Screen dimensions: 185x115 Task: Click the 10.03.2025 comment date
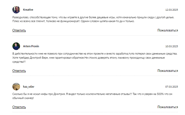point(172,46)
